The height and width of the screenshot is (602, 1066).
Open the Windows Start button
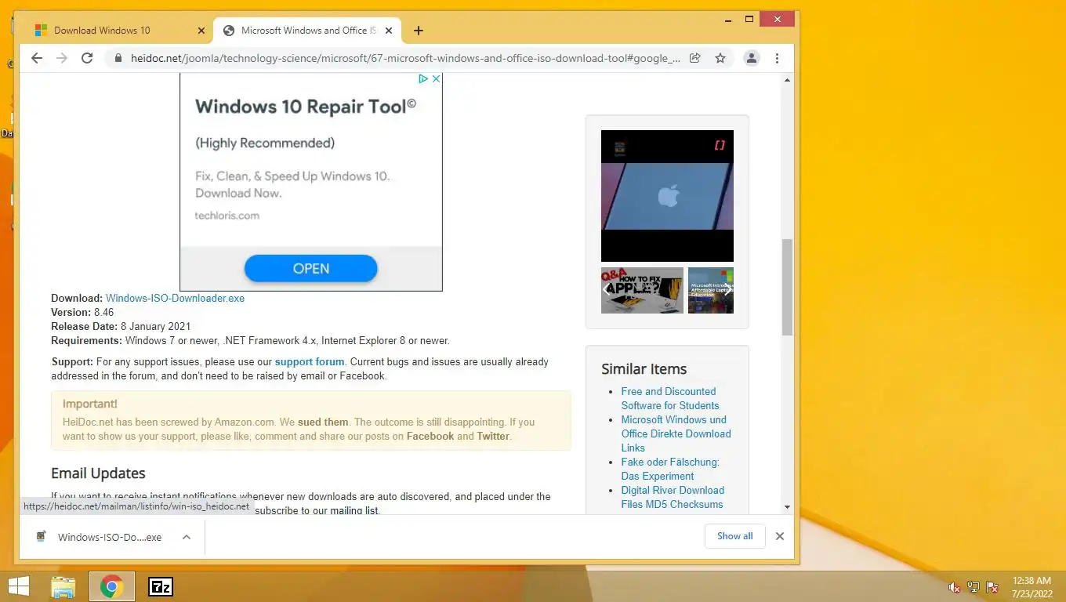pos(18,586)
